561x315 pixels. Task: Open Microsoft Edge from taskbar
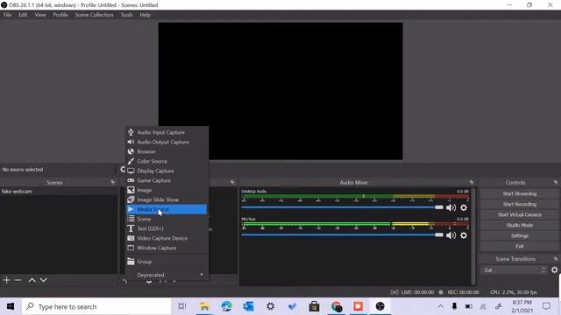(x=226, y=306)
